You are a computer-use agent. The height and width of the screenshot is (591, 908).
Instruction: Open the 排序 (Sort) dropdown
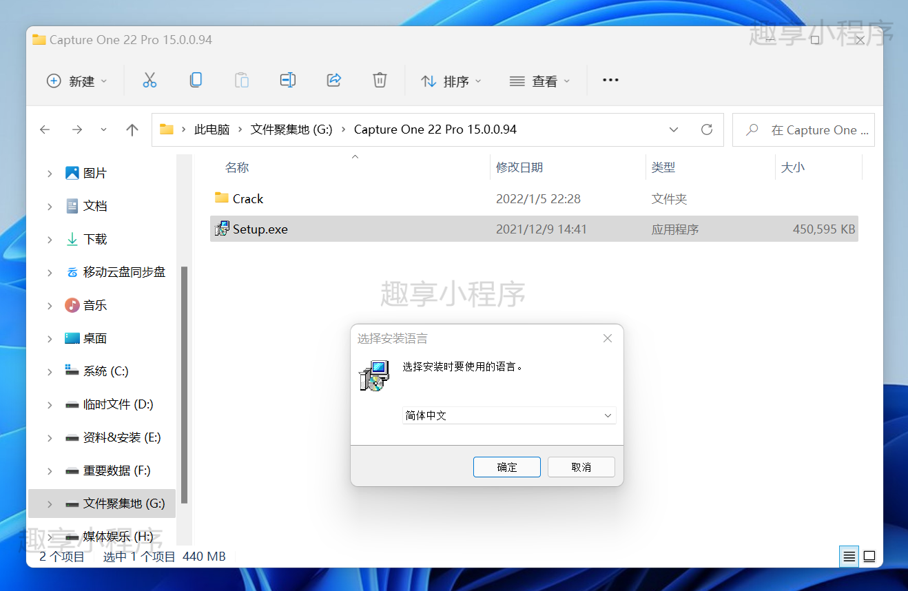pos(451,81)
